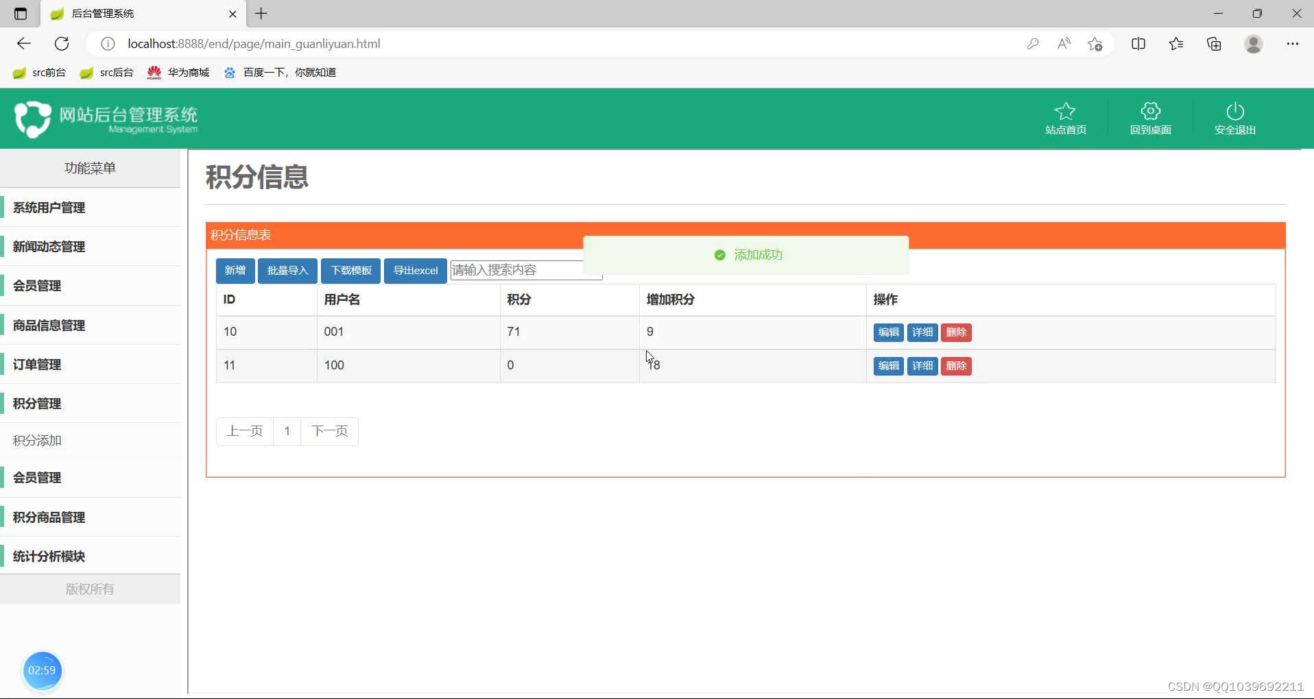Collapse 积分管理 menu
1314x699 pixels.
(x=91, y=404)
